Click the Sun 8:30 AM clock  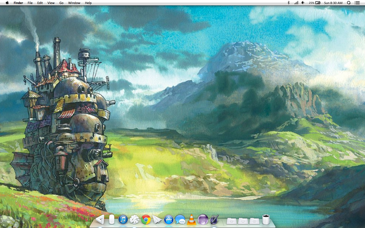pos(333,3)
